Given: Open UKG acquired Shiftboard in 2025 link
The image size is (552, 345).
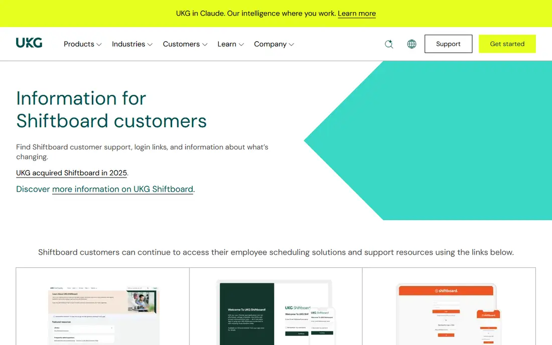Looking at the screenshot, I should 71,173.
